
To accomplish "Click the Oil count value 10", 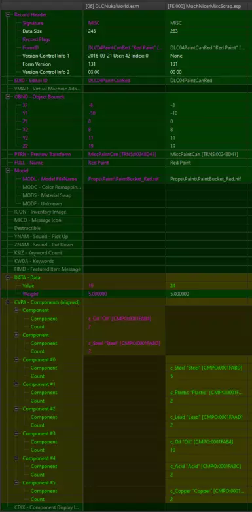I will pyautogui.click(x=173, y=450).
